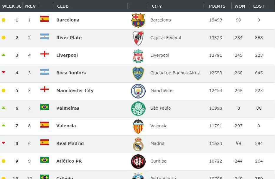Click the Manchester City round badge
The image size is (275, 179).
(138, 91)
